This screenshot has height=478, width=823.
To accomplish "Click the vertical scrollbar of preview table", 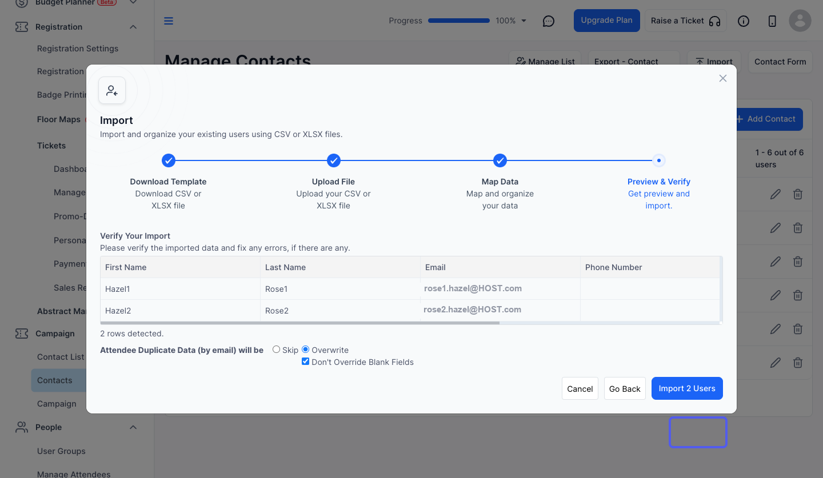I will point(721,289).
